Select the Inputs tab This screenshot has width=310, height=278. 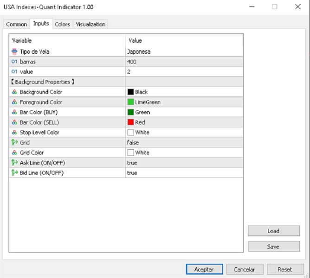click(41, 24)
